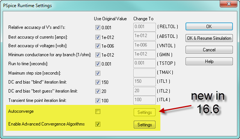Cancel the runtime settings dialog
Viewport: 240px width, 139px height.
coord(209,49)
